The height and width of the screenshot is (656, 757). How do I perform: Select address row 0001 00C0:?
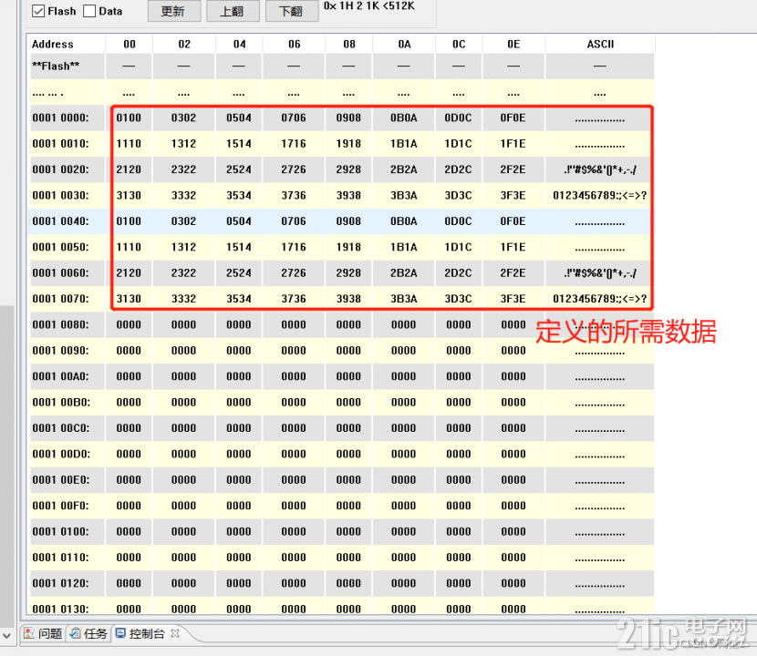pyautogui.click(x=60, y=428)
